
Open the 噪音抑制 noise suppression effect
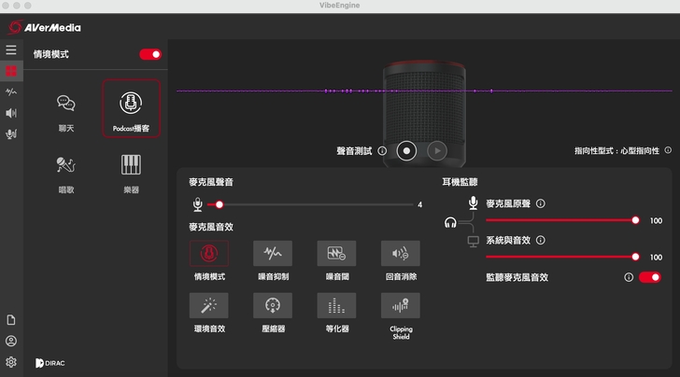tap(273, 254)
